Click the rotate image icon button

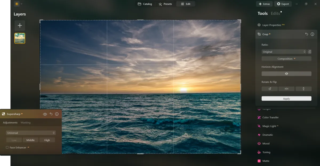click(x=270, y=89)
